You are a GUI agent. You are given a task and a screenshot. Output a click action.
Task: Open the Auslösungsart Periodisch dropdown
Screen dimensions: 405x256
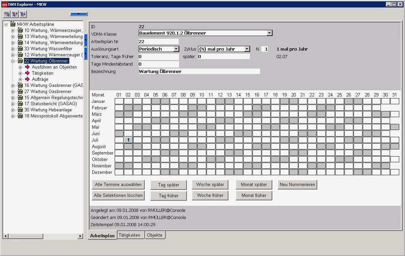click(x=176, y=49)
